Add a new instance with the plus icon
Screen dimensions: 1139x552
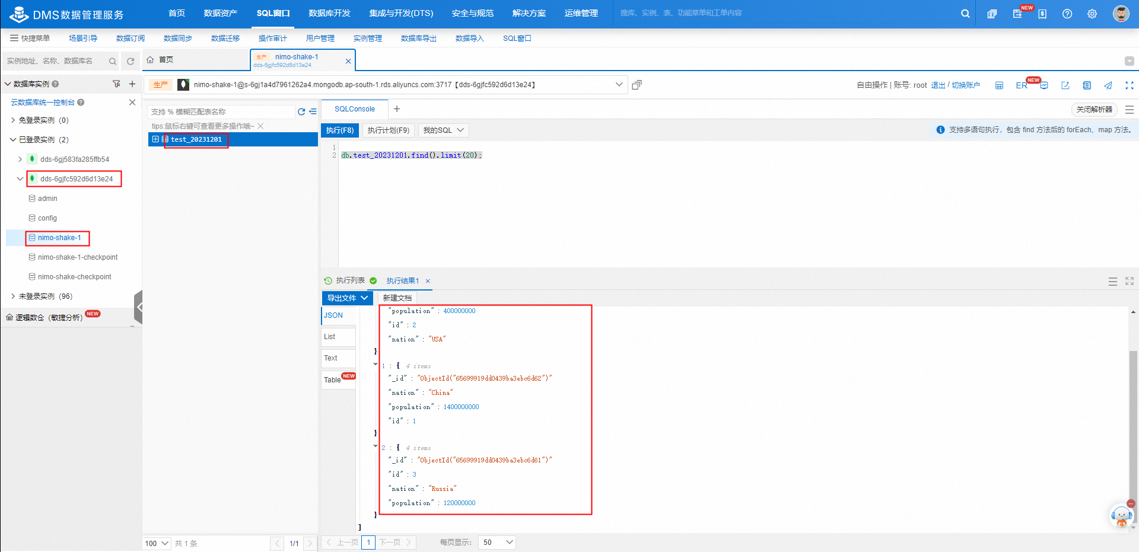pyautogui.click(x=132, y=84)
